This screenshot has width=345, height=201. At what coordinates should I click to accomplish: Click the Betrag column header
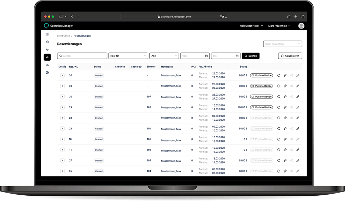(x=244, y=67)
